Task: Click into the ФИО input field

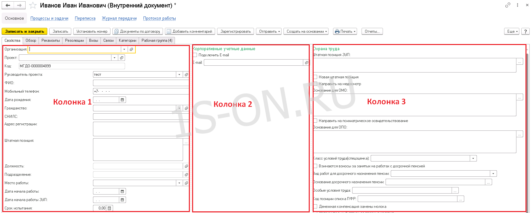Action: click(141, 83)
